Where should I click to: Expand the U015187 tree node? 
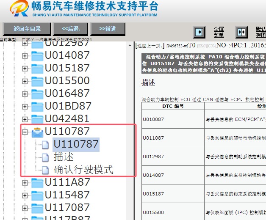click(x=25, y=69)
